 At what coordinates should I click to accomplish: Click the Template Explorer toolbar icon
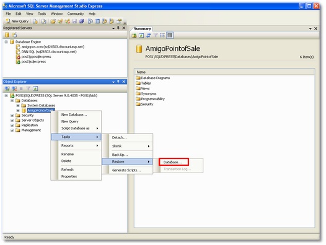tap(112, 21)
